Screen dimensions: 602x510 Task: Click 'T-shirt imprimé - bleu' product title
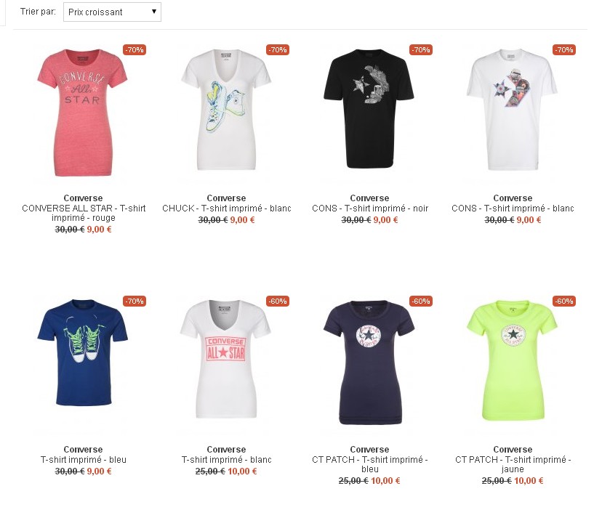pyautogui.click(x=84, y=460)
